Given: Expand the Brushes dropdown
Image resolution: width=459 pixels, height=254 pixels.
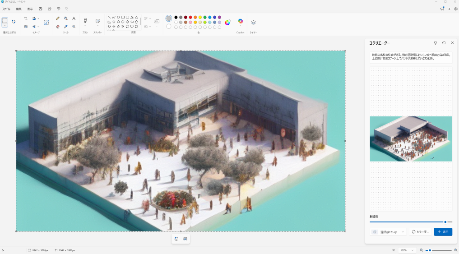Looking at the screenshot, I should click(x=85, y=26).
